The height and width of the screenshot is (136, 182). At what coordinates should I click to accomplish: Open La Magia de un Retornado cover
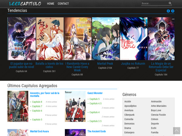(161, 39)
